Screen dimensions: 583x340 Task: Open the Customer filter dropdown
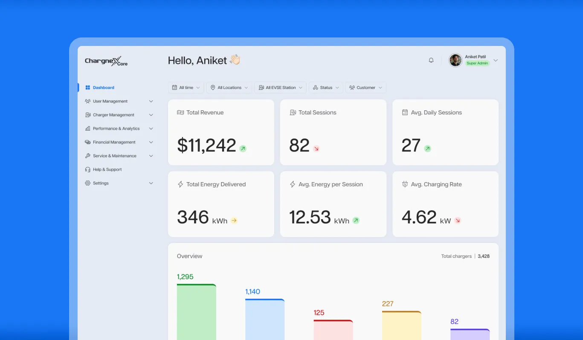366,88
